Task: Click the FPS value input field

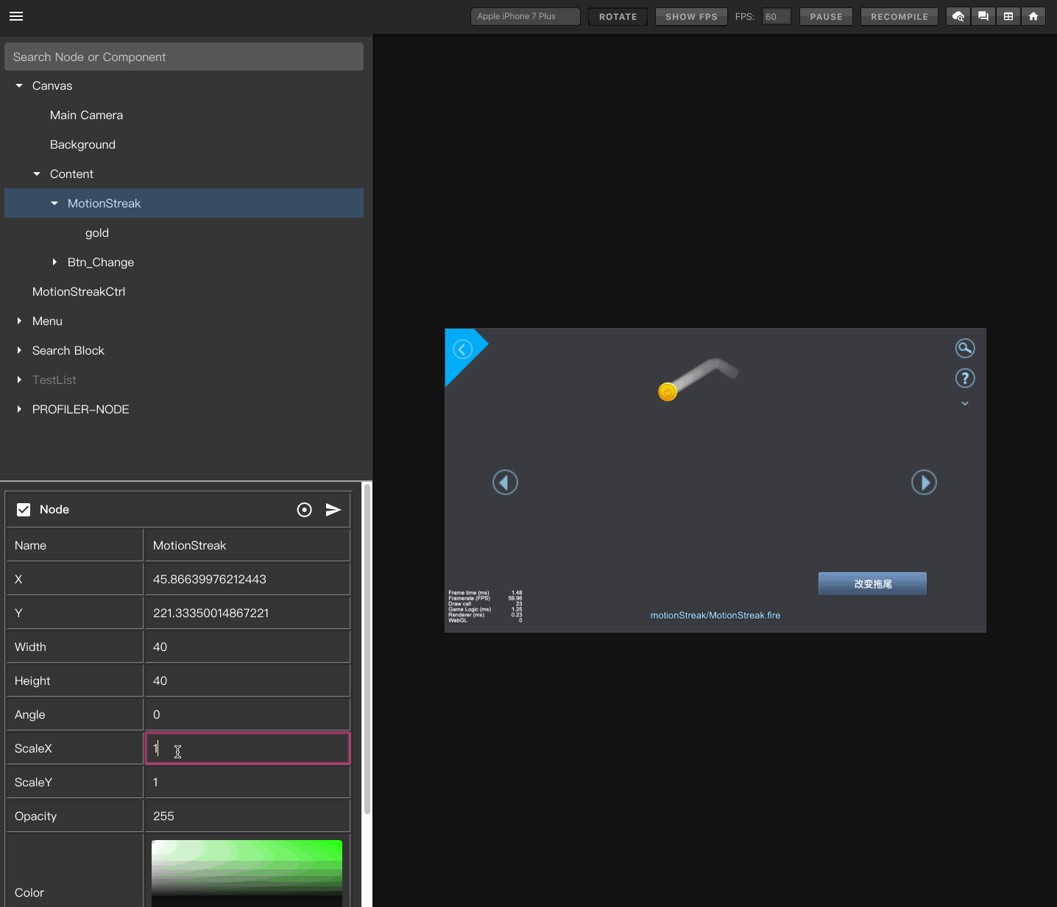Action: pos(777,16)
